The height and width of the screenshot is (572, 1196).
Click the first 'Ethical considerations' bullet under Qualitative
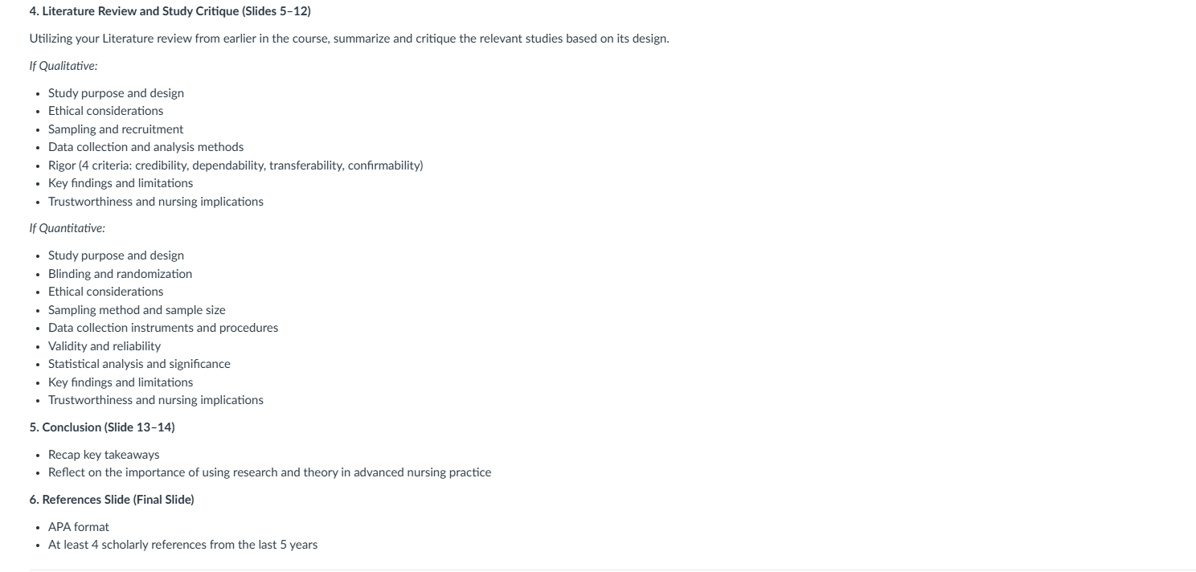pyautogui.click(x=105, y=111)
